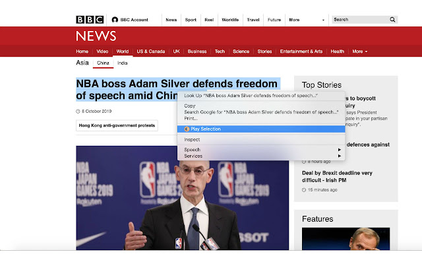Screen dimensions: 422x264
Task: Click the highlighted article headline
Action: pos(177,90)
